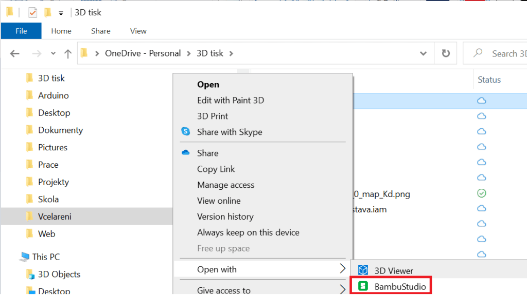Click the green synced checkmark status icon
Image resolution: width=527 pixels, height=295 pixels.
[482, 193]
